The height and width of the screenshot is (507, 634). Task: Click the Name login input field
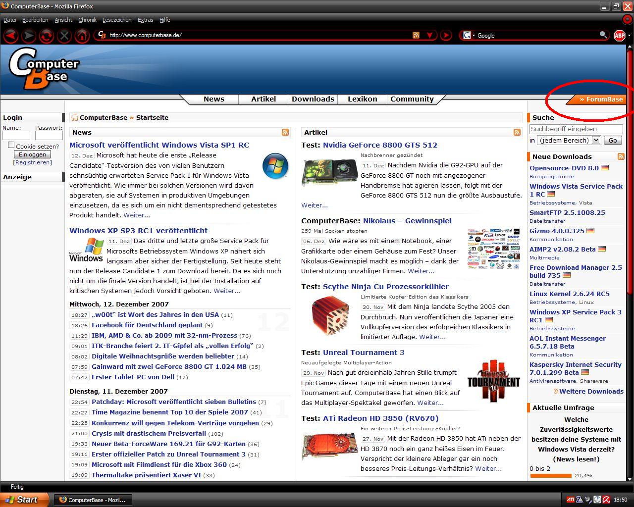pyautogui.click(x=16, y=135)
